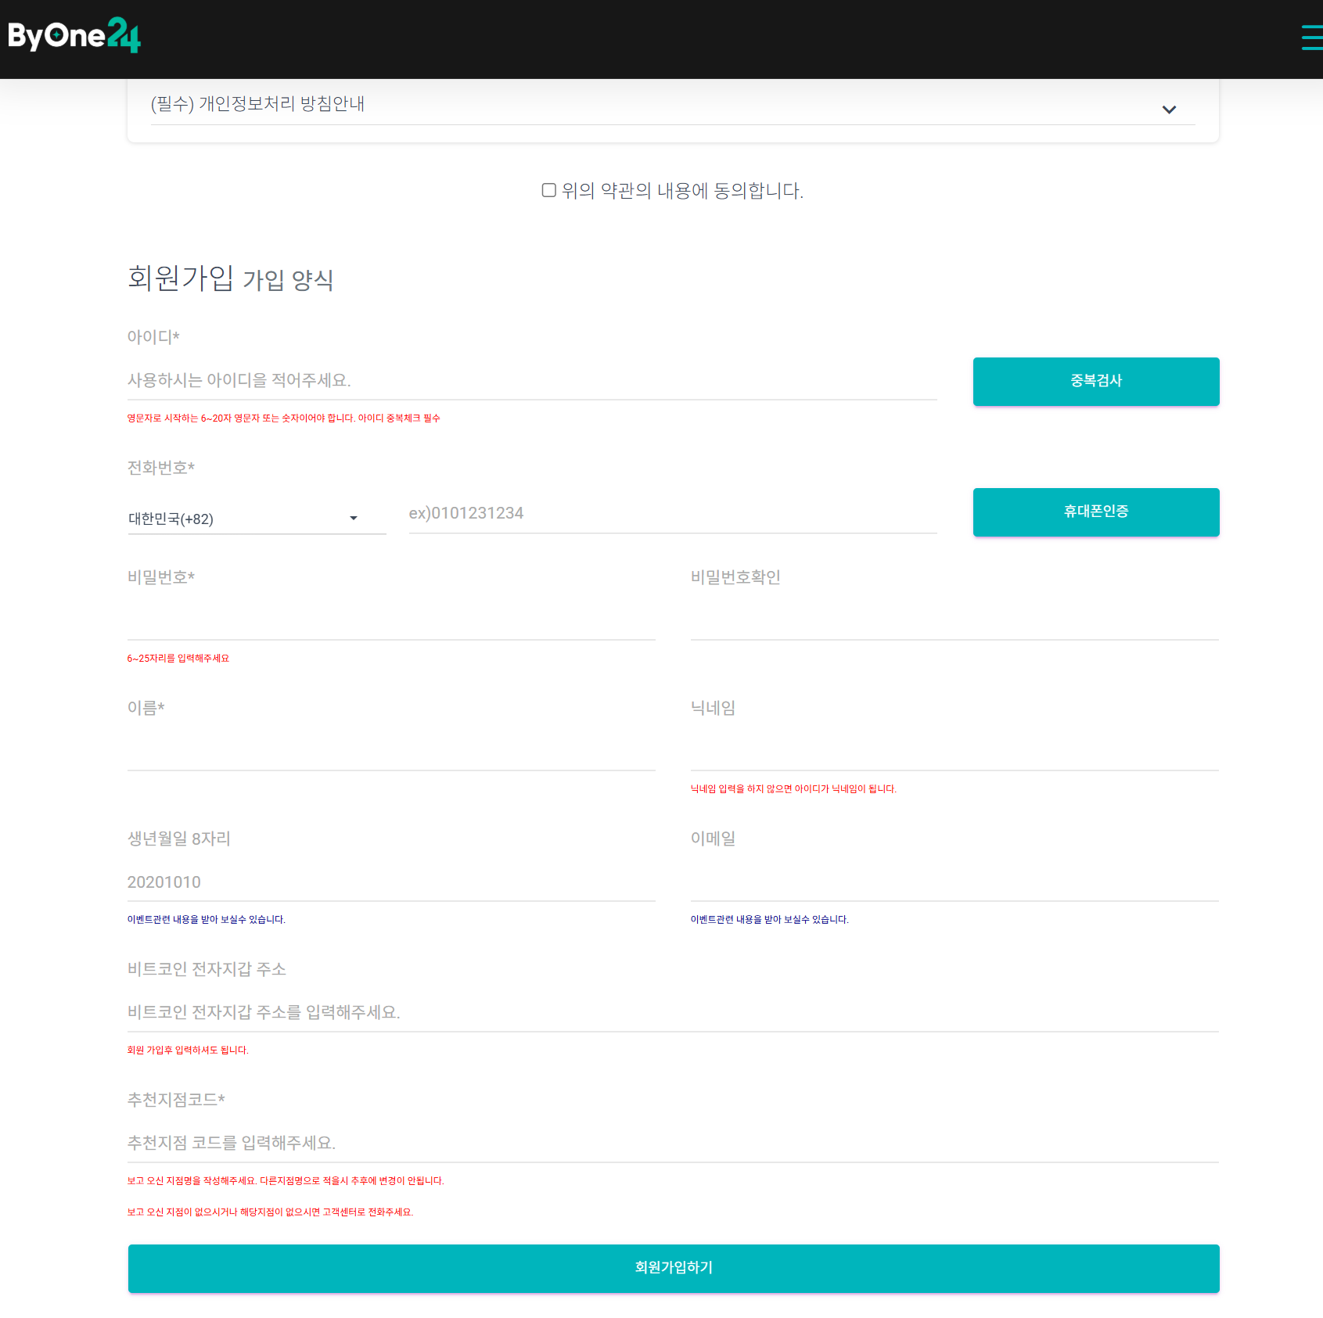Image resolution: width=1323 pixels, height=1318 pixels.
Task: Select the 비밀번호 password field
Action: 391,621
